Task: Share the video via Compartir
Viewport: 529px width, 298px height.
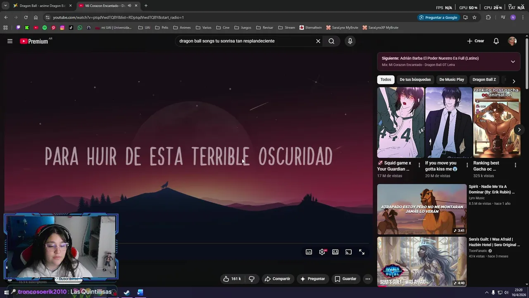Action: click(x=277, y=279)
